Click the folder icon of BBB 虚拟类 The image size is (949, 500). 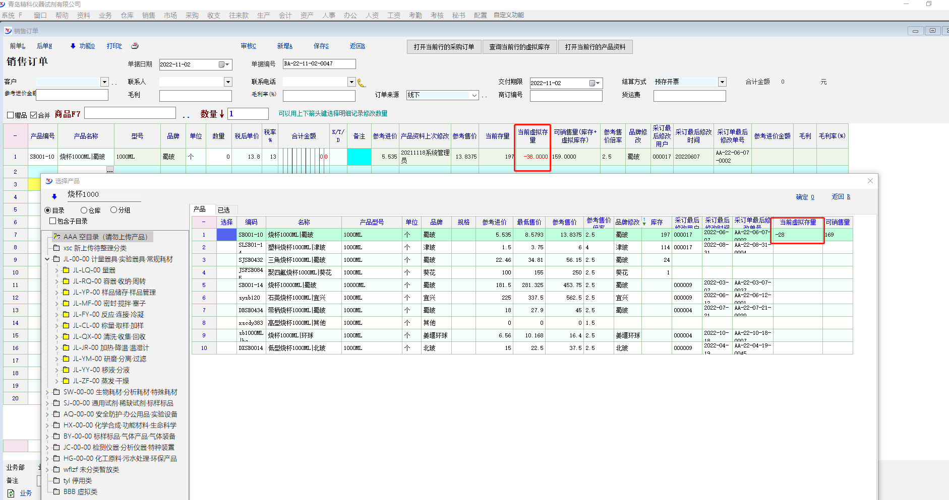(57, 492)
